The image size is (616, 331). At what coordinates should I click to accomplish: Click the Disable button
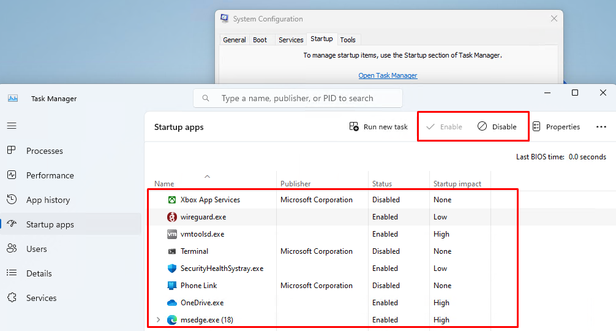(497, 127)
